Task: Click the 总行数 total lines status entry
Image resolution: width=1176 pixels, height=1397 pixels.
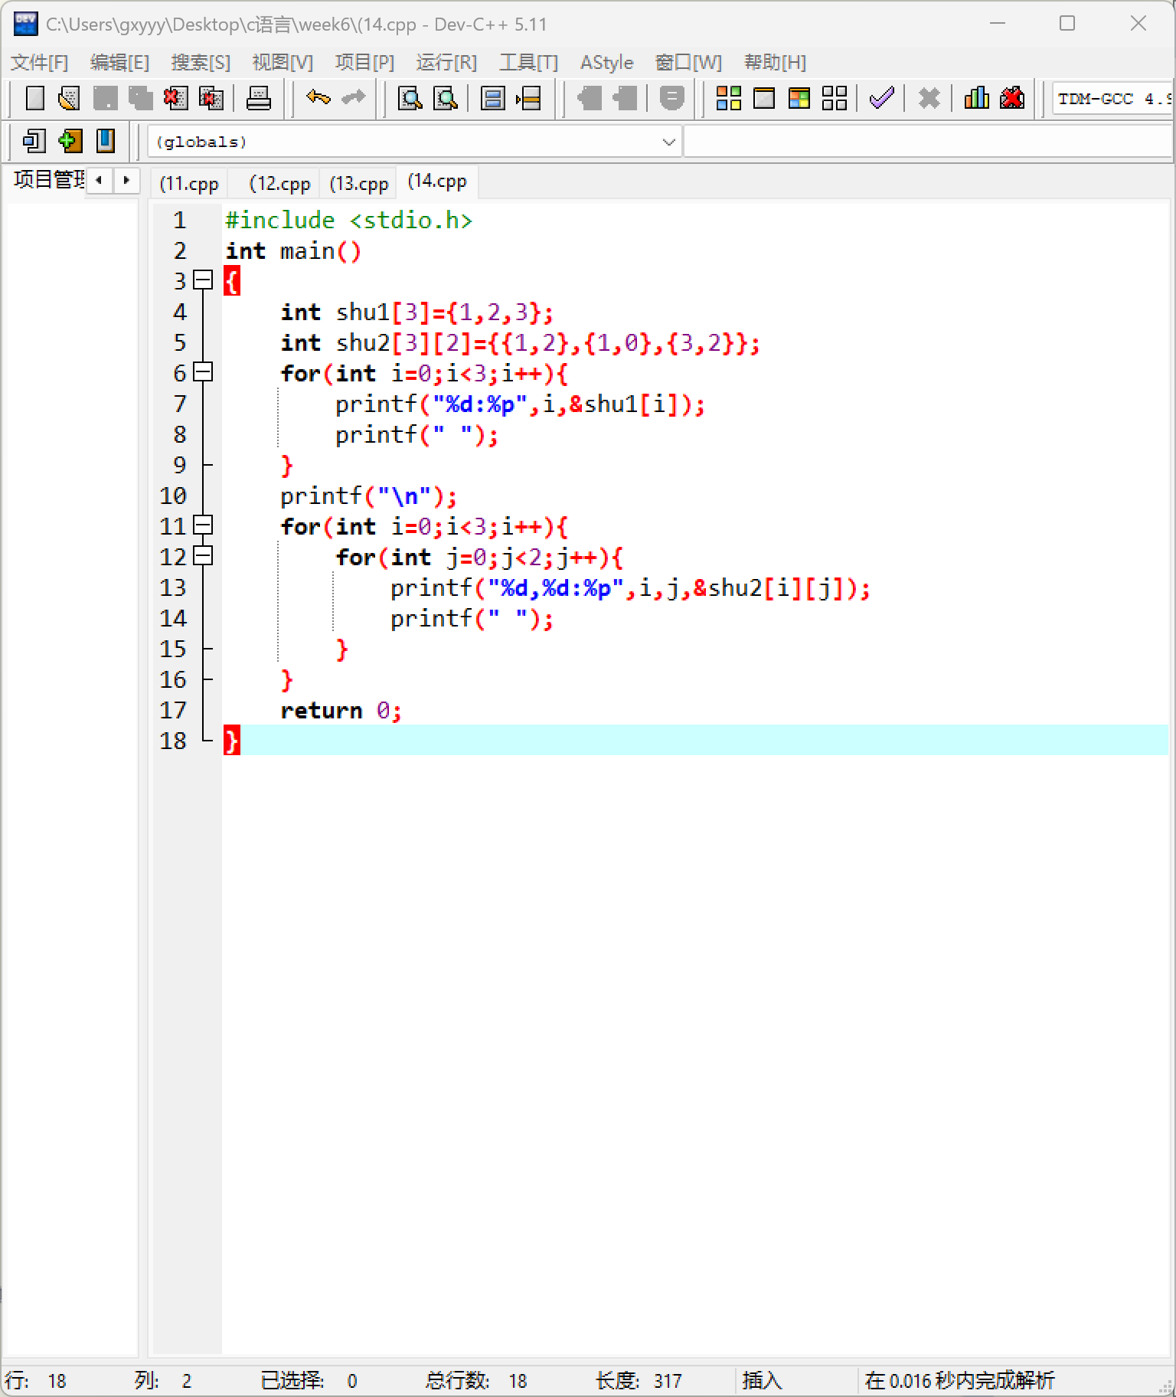Action: [476, 1380]
